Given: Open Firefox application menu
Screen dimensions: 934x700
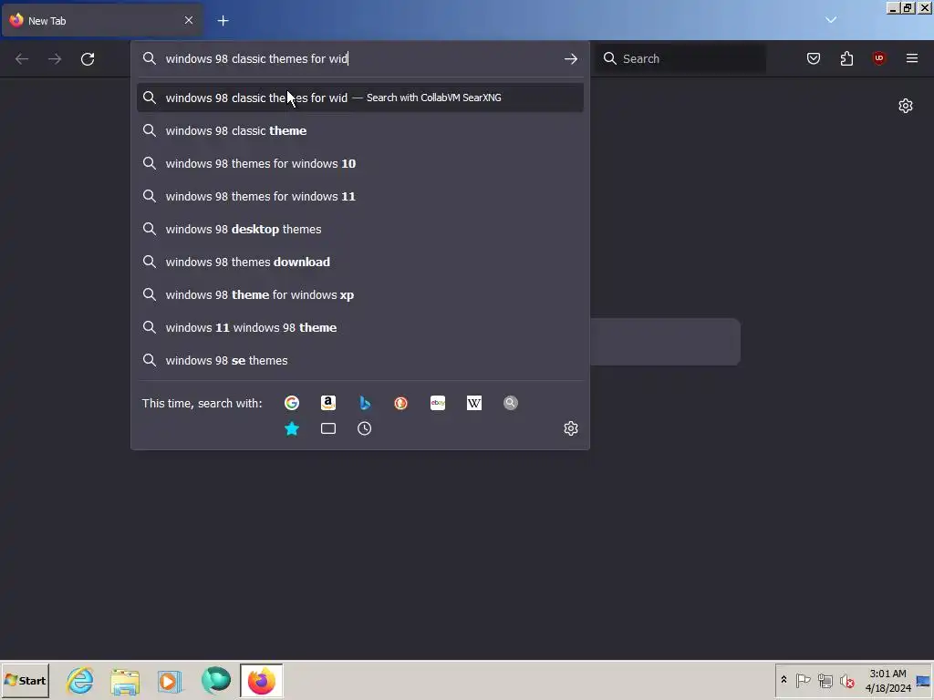Looking at the screenshot, I should pyautogui.click(x=912, y=58).
